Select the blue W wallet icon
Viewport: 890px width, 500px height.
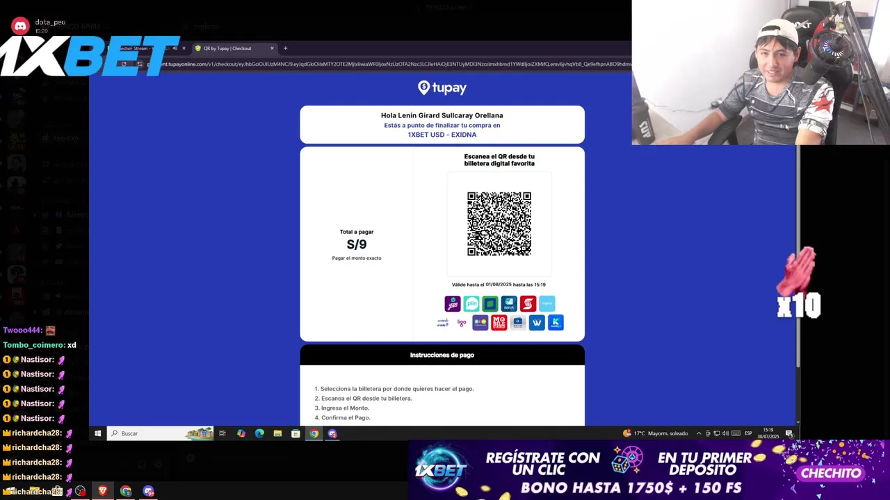(x=537, y=322)
